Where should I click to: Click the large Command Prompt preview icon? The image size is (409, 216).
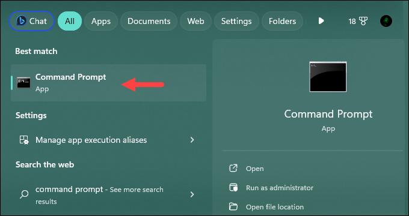pyautogui.click(x=328, y=77)
